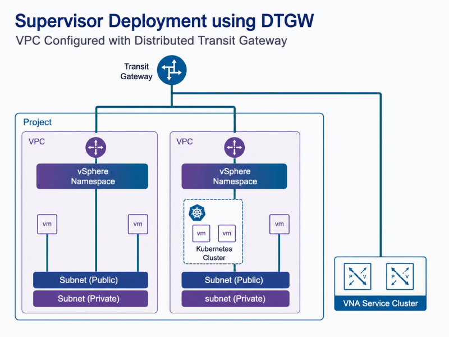
Task: Click the left P-V icon in VNA Service Cluster
Action: (x=358, y=276)
